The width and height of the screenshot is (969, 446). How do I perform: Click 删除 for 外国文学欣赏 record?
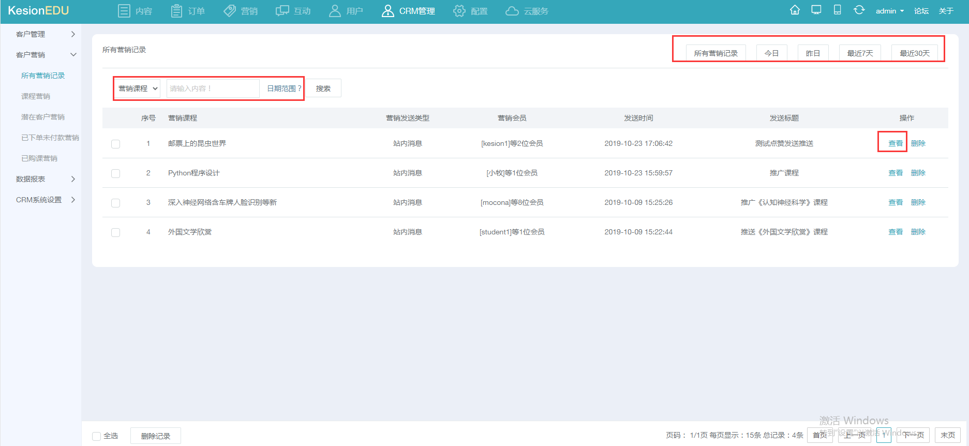[918, 232]
